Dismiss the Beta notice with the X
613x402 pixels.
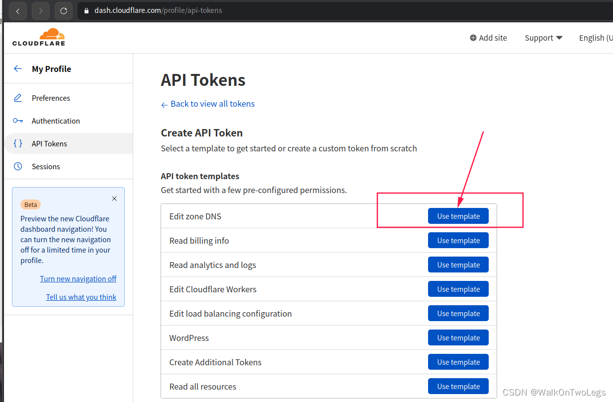114,199
